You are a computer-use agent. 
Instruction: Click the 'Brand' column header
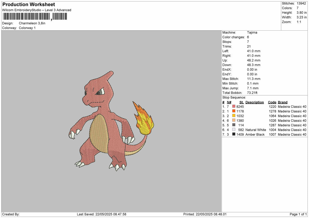coord(283,102)
